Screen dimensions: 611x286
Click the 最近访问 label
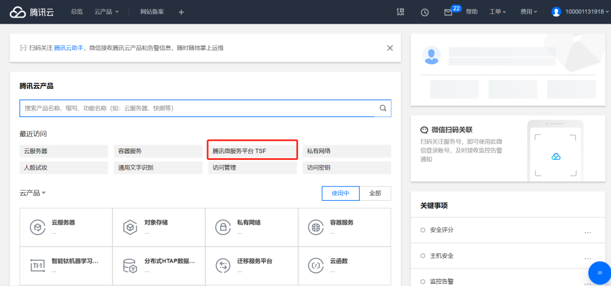click(x=33, y=134)
